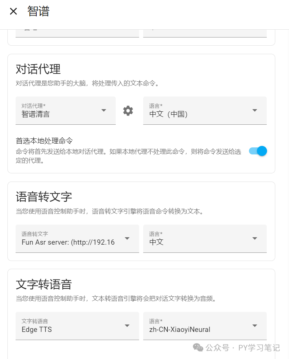Open 中文（中国）language dropdown
This screenshot has height=359, width=289.
[x=205, y=111]
